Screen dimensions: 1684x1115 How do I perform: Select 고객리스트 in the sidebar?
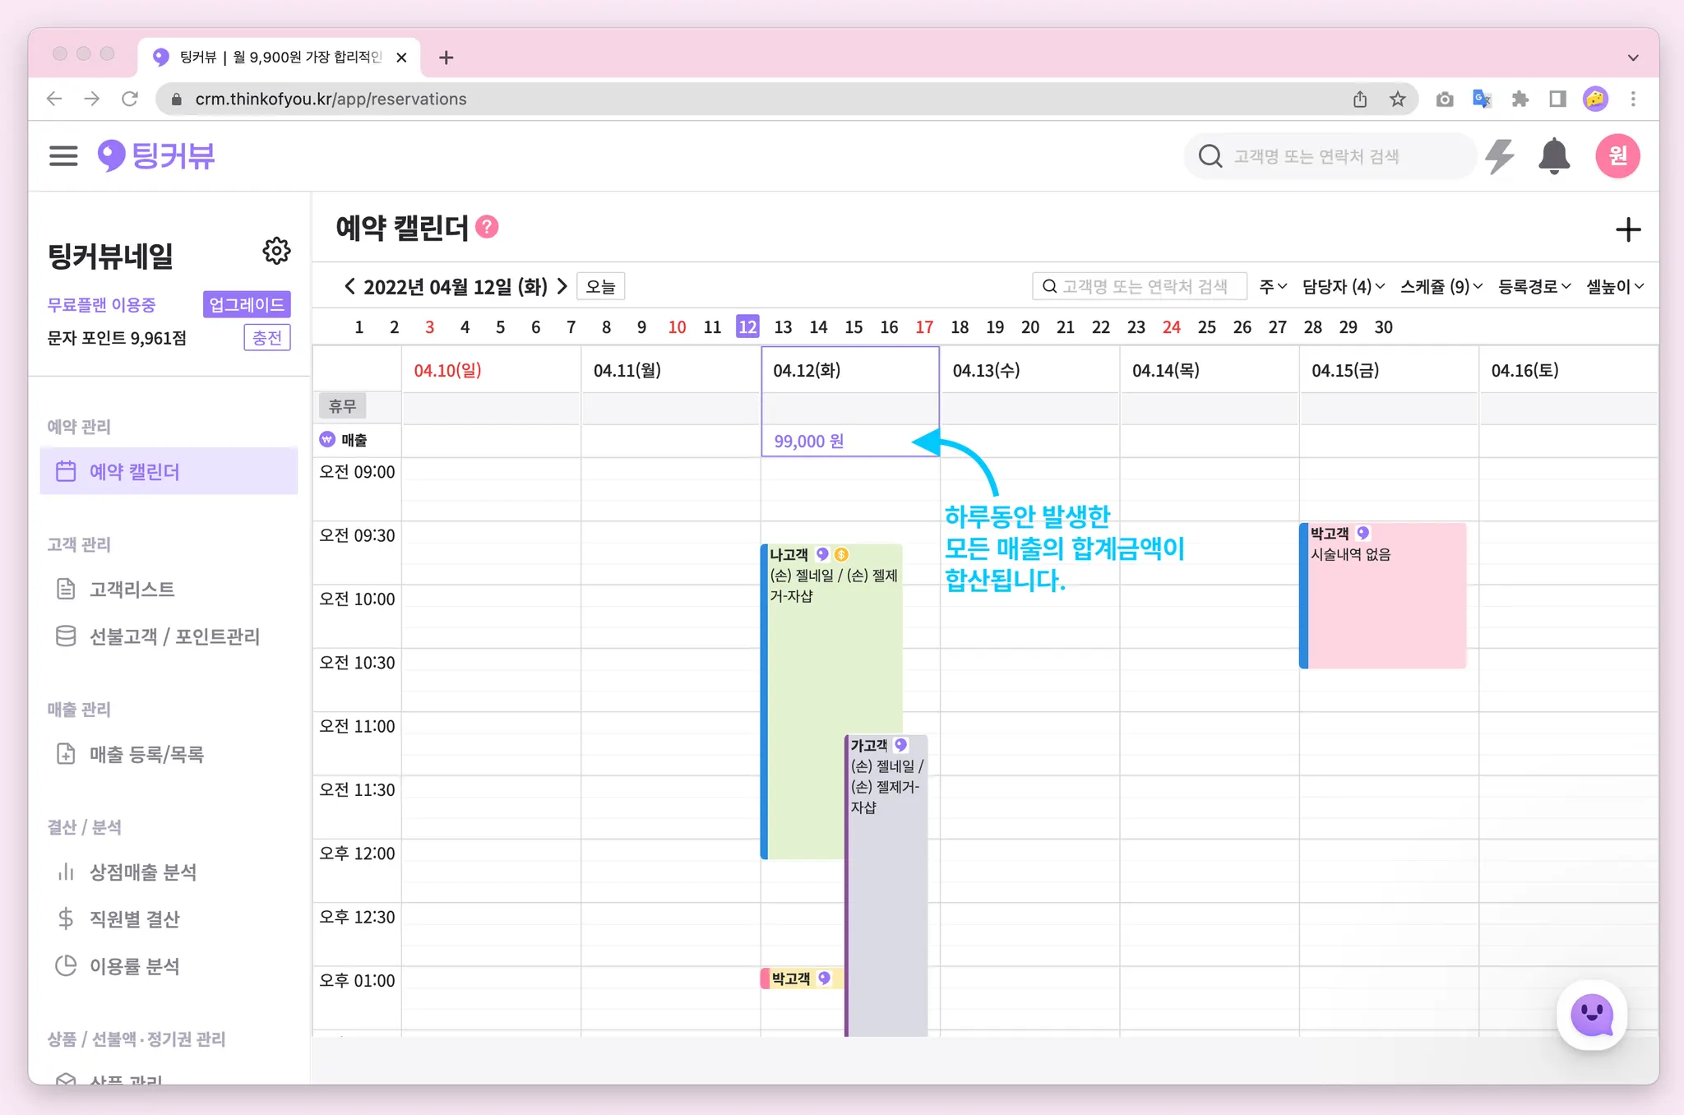point(132,589)
